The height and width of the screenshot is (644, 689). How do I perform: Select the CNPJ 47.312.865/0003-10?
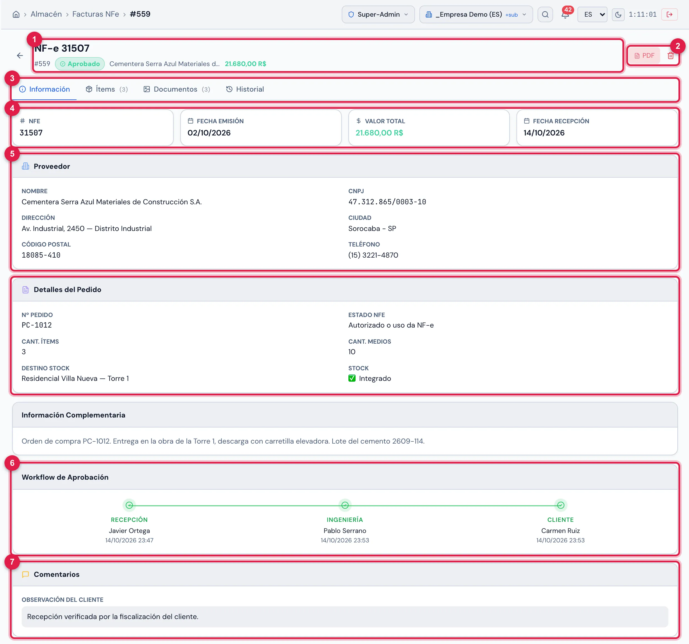pyautogui.click(x=387, y=202)
